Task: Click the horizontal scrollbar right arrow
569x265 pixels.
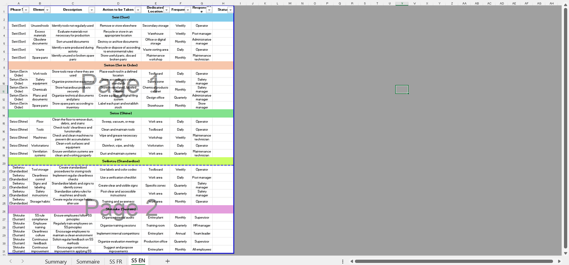Action: (x=559, y=261)
